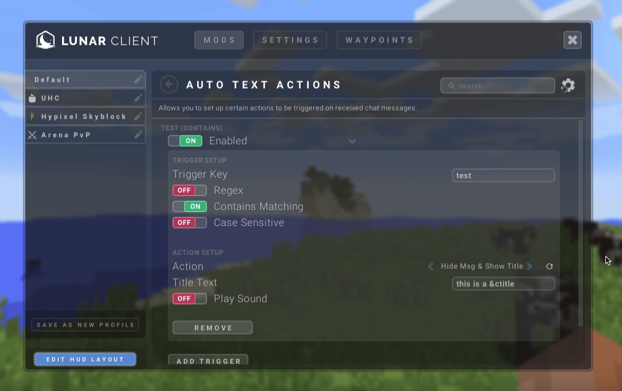622x391 pixels.
Task: Edit the Default profile with pencil icon
Action: pos(138,80)
